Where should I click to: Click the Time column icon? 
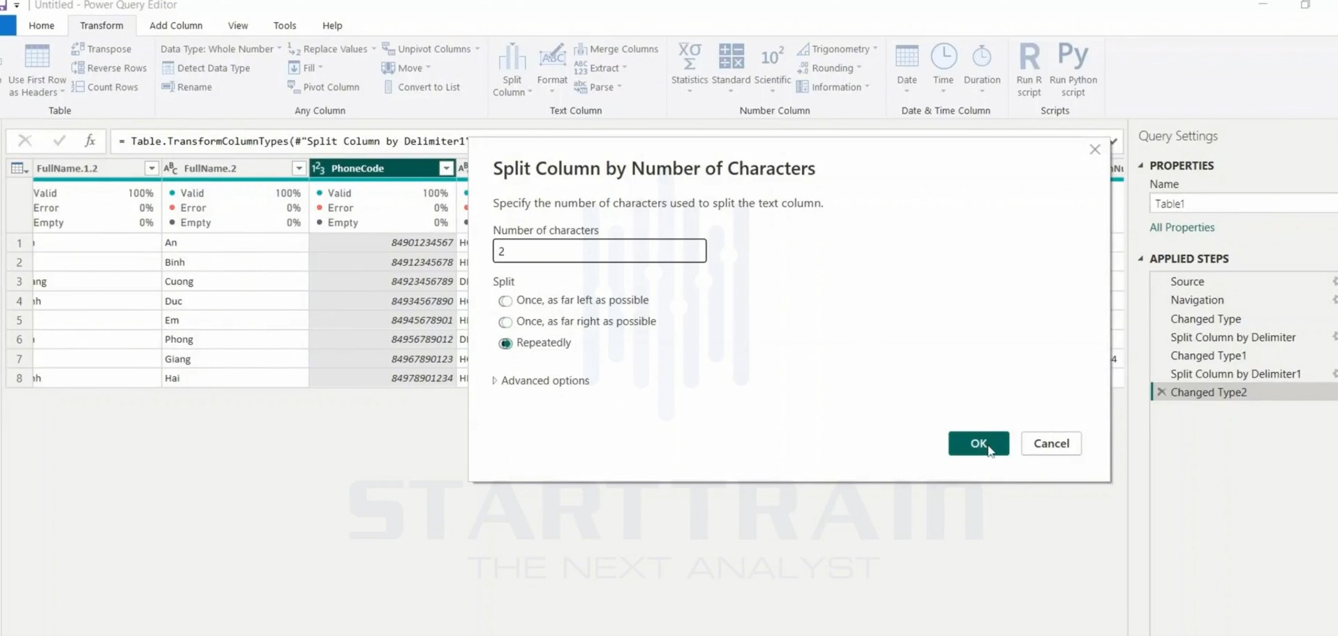[944, 56]
